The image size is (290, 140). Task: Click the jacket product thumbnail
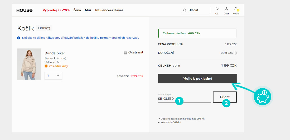click(29, 64)
